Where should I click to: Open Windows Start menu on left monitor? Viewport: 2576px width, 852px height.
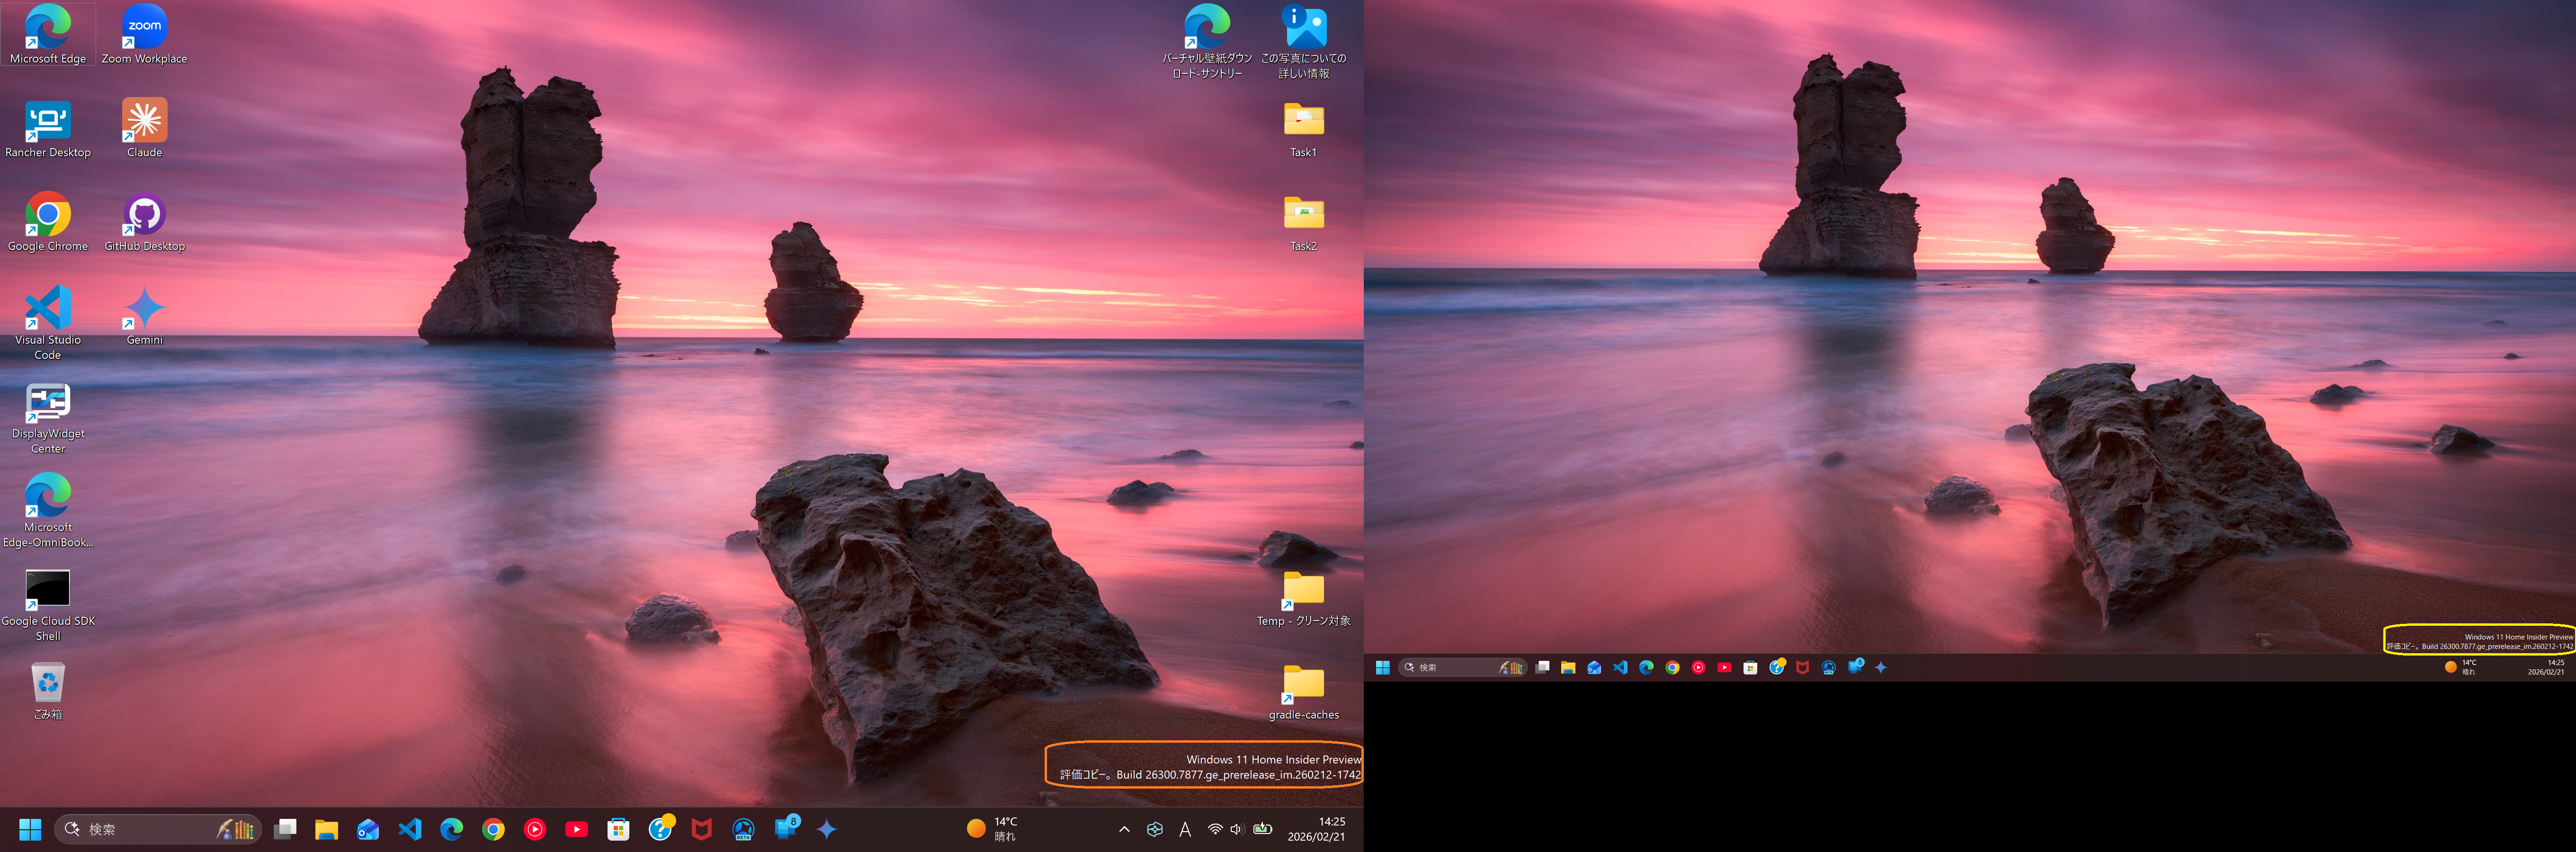[x=30, y=829]
